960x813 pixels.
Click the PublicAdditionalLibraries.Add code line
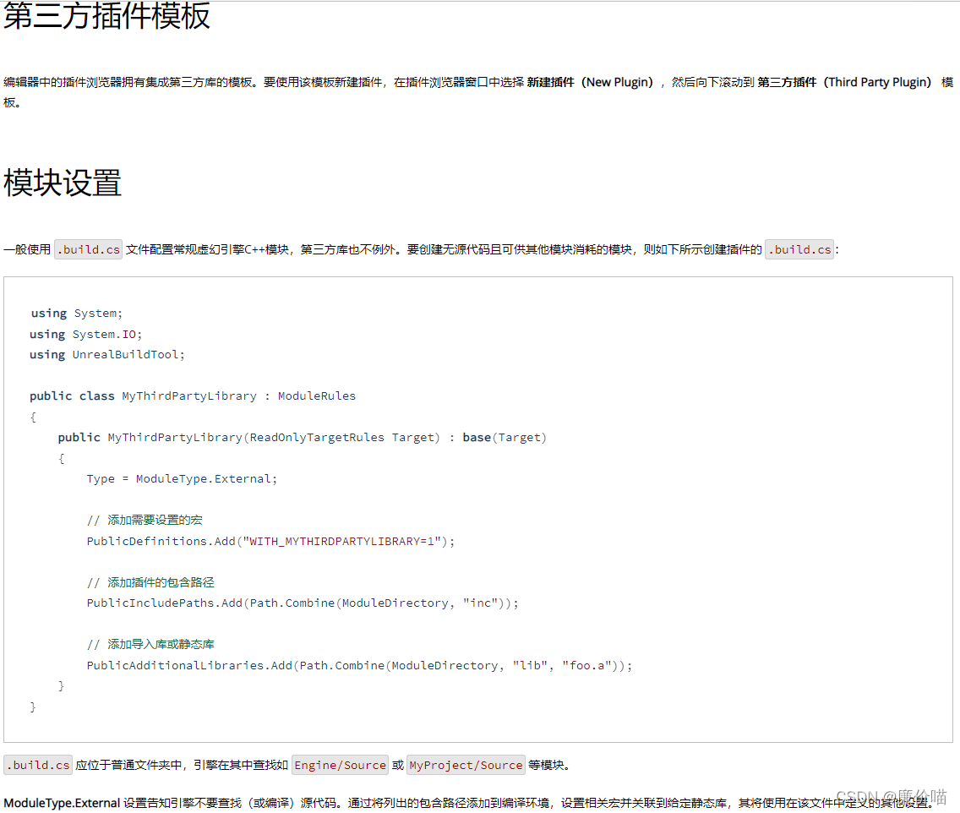point(359,665)
